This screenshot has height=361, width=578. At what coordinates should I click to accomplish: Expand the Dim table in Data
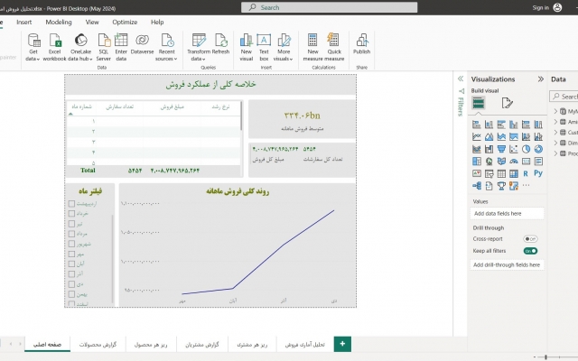(555, 143)
